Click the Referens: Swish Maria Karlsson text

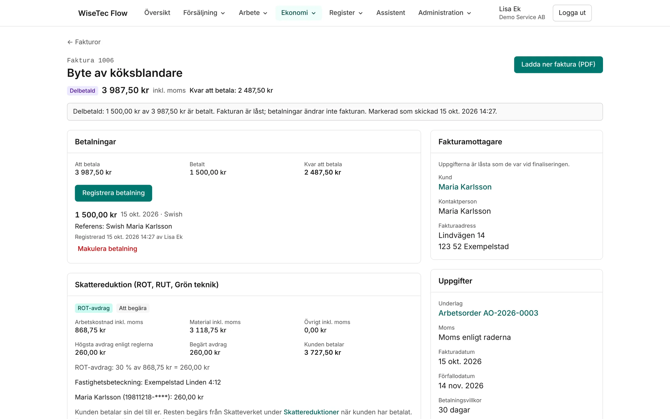[123, 226]
